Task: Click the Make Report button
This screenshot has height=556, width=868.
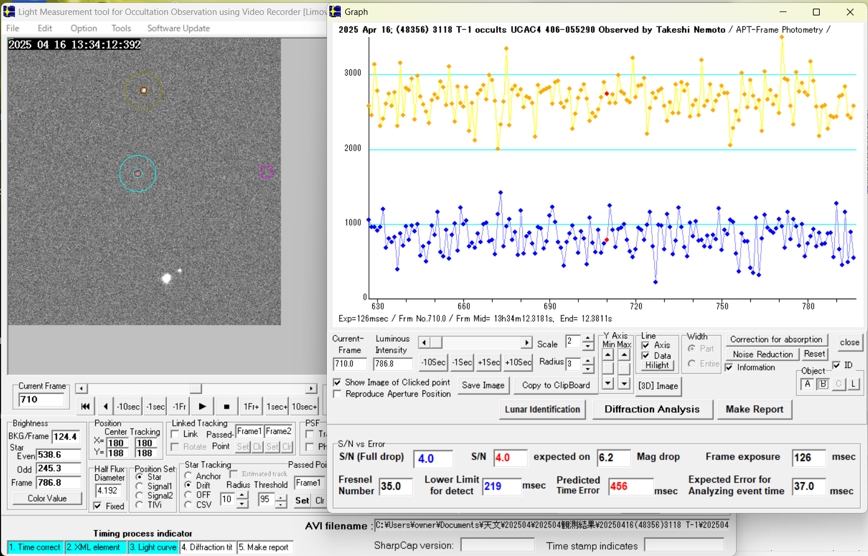Action: [x=754, y=409]
